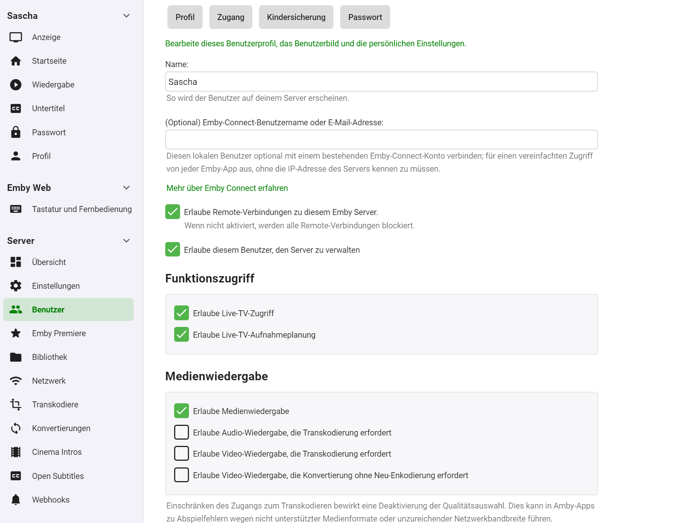Image resolution: width=681 pixels, height=523 pixels.
Task: Open Anzeige settings in sidebar
Action: (69, 37)
